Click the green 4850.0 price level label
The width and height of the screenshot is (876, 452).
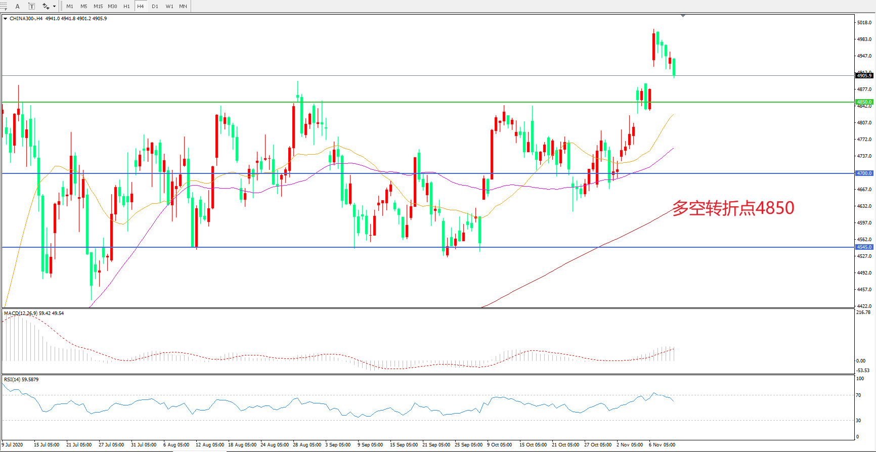point(864,102)
